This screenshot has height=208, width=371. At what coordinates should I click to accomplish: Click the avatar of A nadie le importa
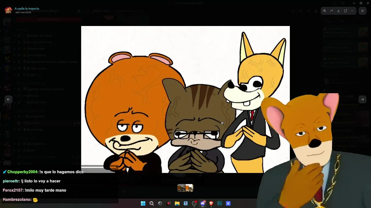tap(8, 10)
